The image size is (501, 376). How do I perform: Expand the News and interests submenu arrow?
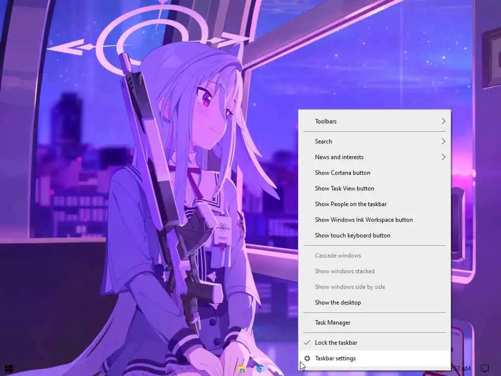[443, 157]
